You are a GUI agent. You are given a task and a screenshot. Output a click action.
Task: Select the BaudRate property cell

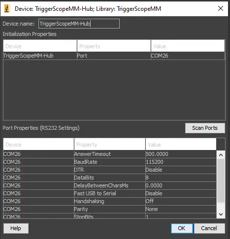pyautogui.click(x=110, y=162)
